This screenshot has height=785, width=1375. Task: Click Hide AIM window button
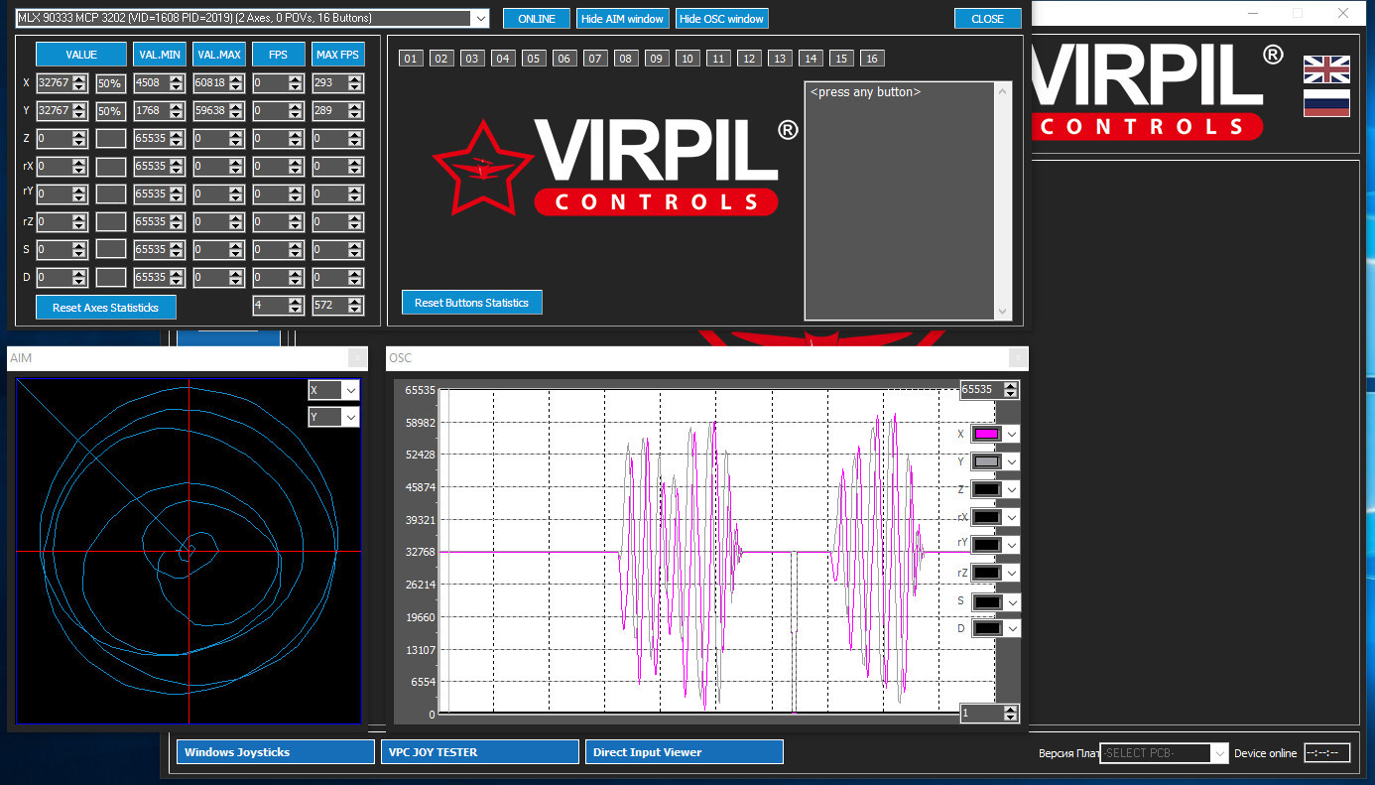(622, 19)
